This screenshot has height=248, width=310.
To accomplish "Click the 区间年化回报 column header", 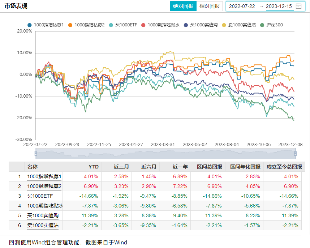I will tap(245, 167).
